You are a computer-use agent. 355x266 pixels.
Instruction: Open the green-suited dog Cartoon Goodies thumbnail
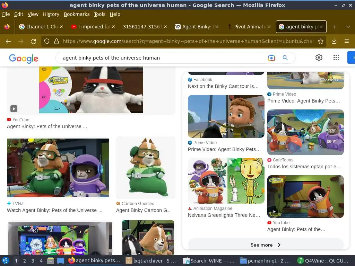tap(146, 168)
